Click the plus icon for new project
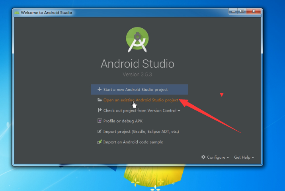 tap(100, 89)
